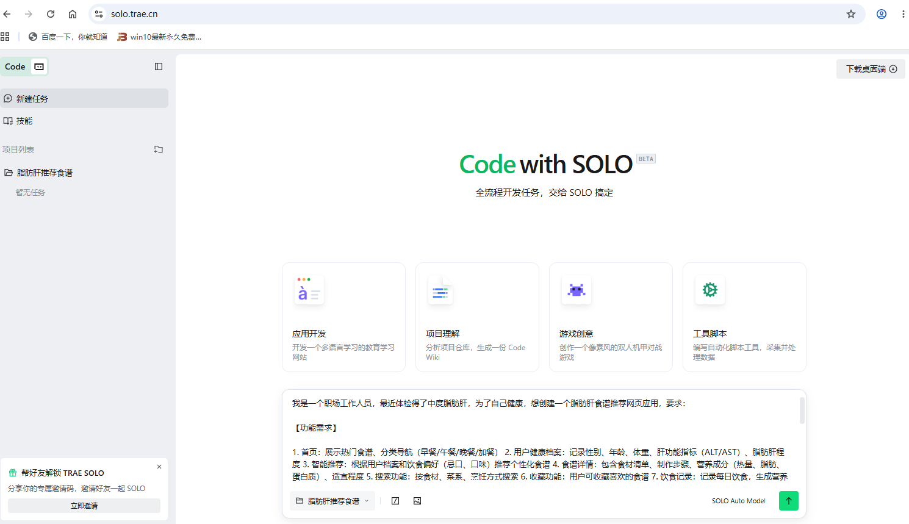Viewport: 909px width, 524px height.
Task: Select the Code mode toggle
Action: [15, 66]
